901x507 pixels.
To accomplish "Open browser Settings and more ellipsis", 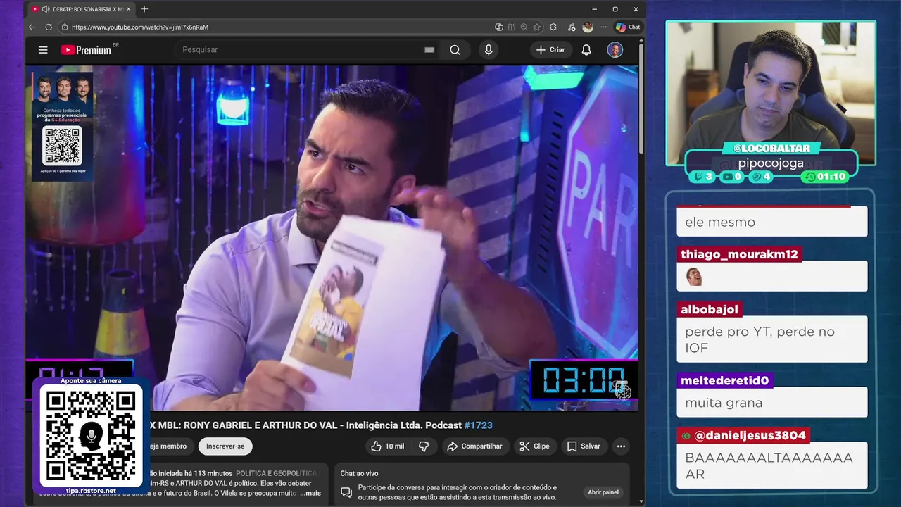I will click(x=603, y=27).
